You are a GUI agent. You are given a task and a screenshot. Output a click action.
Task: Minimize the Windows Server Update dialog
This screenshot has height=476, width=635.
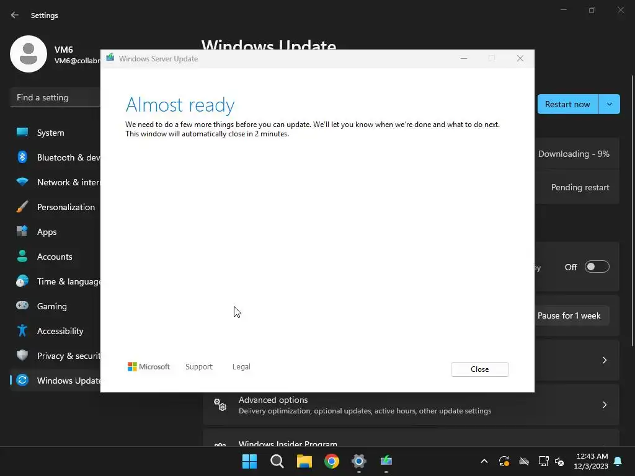464,59
